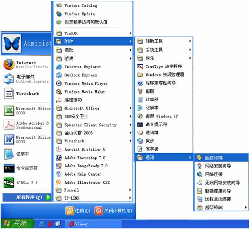Screen dimensions: 250x229
Task: Click the Internet Explorer program icon
Action: pos(59,67)
